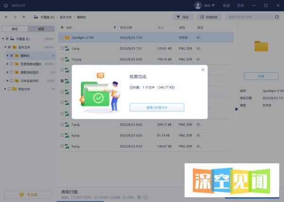Click the 存在文件 folder icon in the tree
This screenshot has width=284, height=202.
point(15,89)
